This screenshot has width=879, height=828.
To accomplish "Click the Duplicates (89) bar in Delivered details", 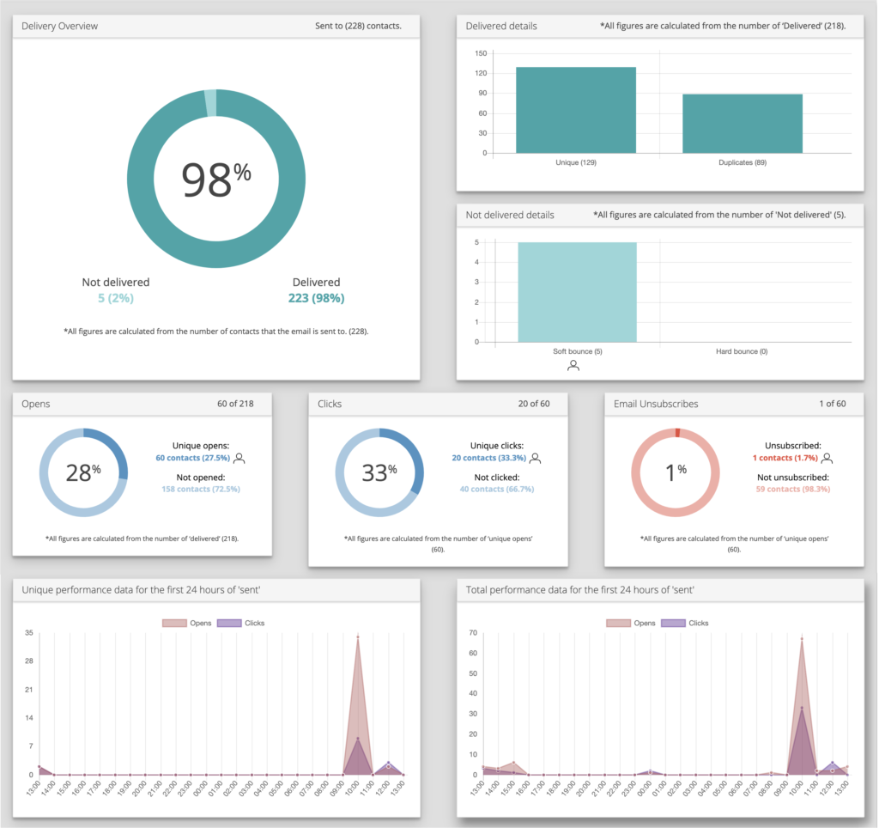I will (743, 124).
